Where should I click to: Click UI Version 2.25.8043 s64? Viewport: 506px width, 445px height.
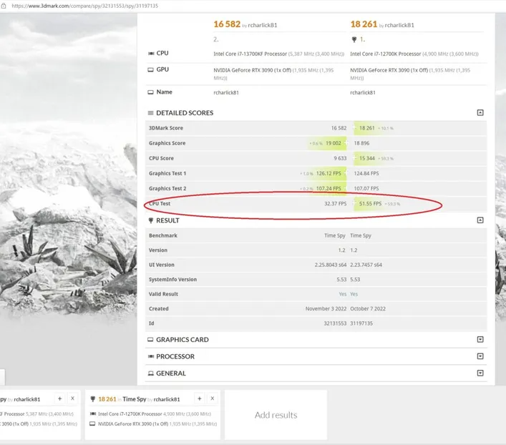[331, 265]
